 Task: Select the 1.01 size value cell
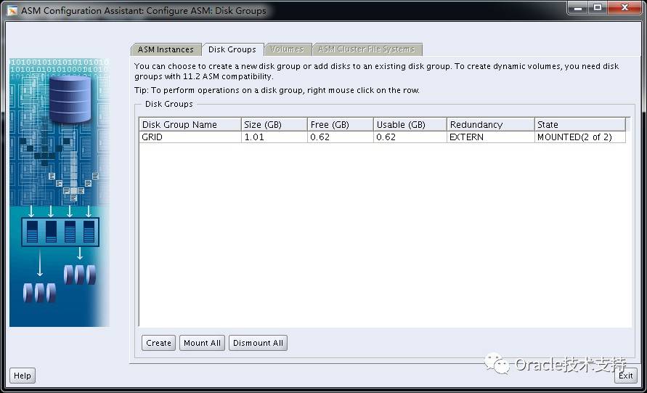click(274, 137)
